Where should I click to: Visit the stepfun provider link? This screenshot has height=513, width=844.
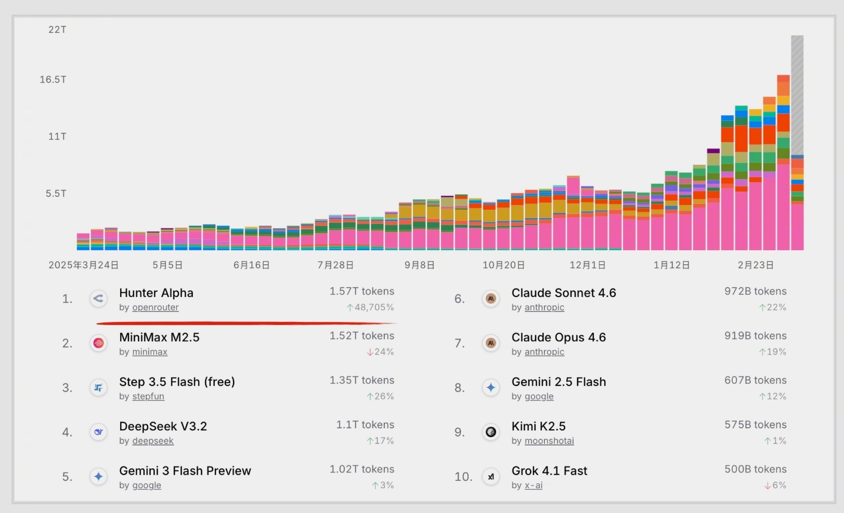click(x=148, y=397)
